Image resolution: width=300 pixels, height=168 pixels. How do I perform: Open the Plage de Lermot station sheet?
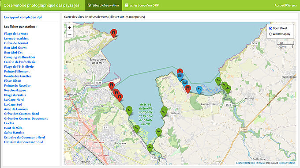click(16, 34)
